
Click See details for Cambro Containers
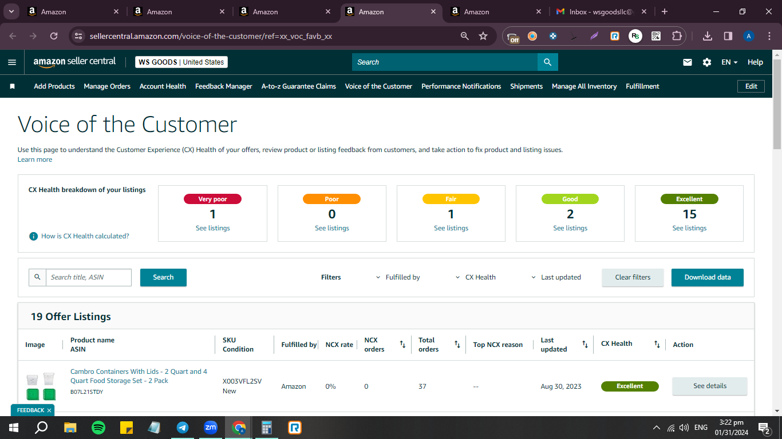710,386
